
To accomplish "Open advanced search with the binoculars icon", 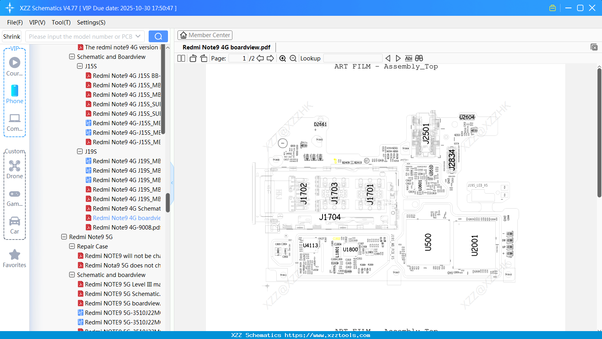I will [x=419, y=58].
